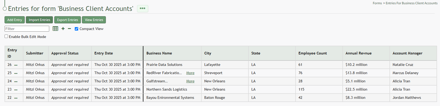The image size is (440, 106).
Task: Go to Forms breadcrumb link
Action: click(x=377, y=3)
